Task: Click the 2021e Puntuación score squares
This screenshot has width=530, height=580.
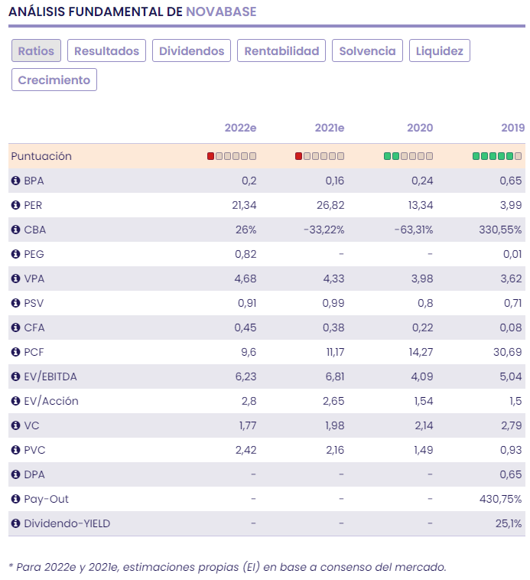Action: tap(320, 156)
